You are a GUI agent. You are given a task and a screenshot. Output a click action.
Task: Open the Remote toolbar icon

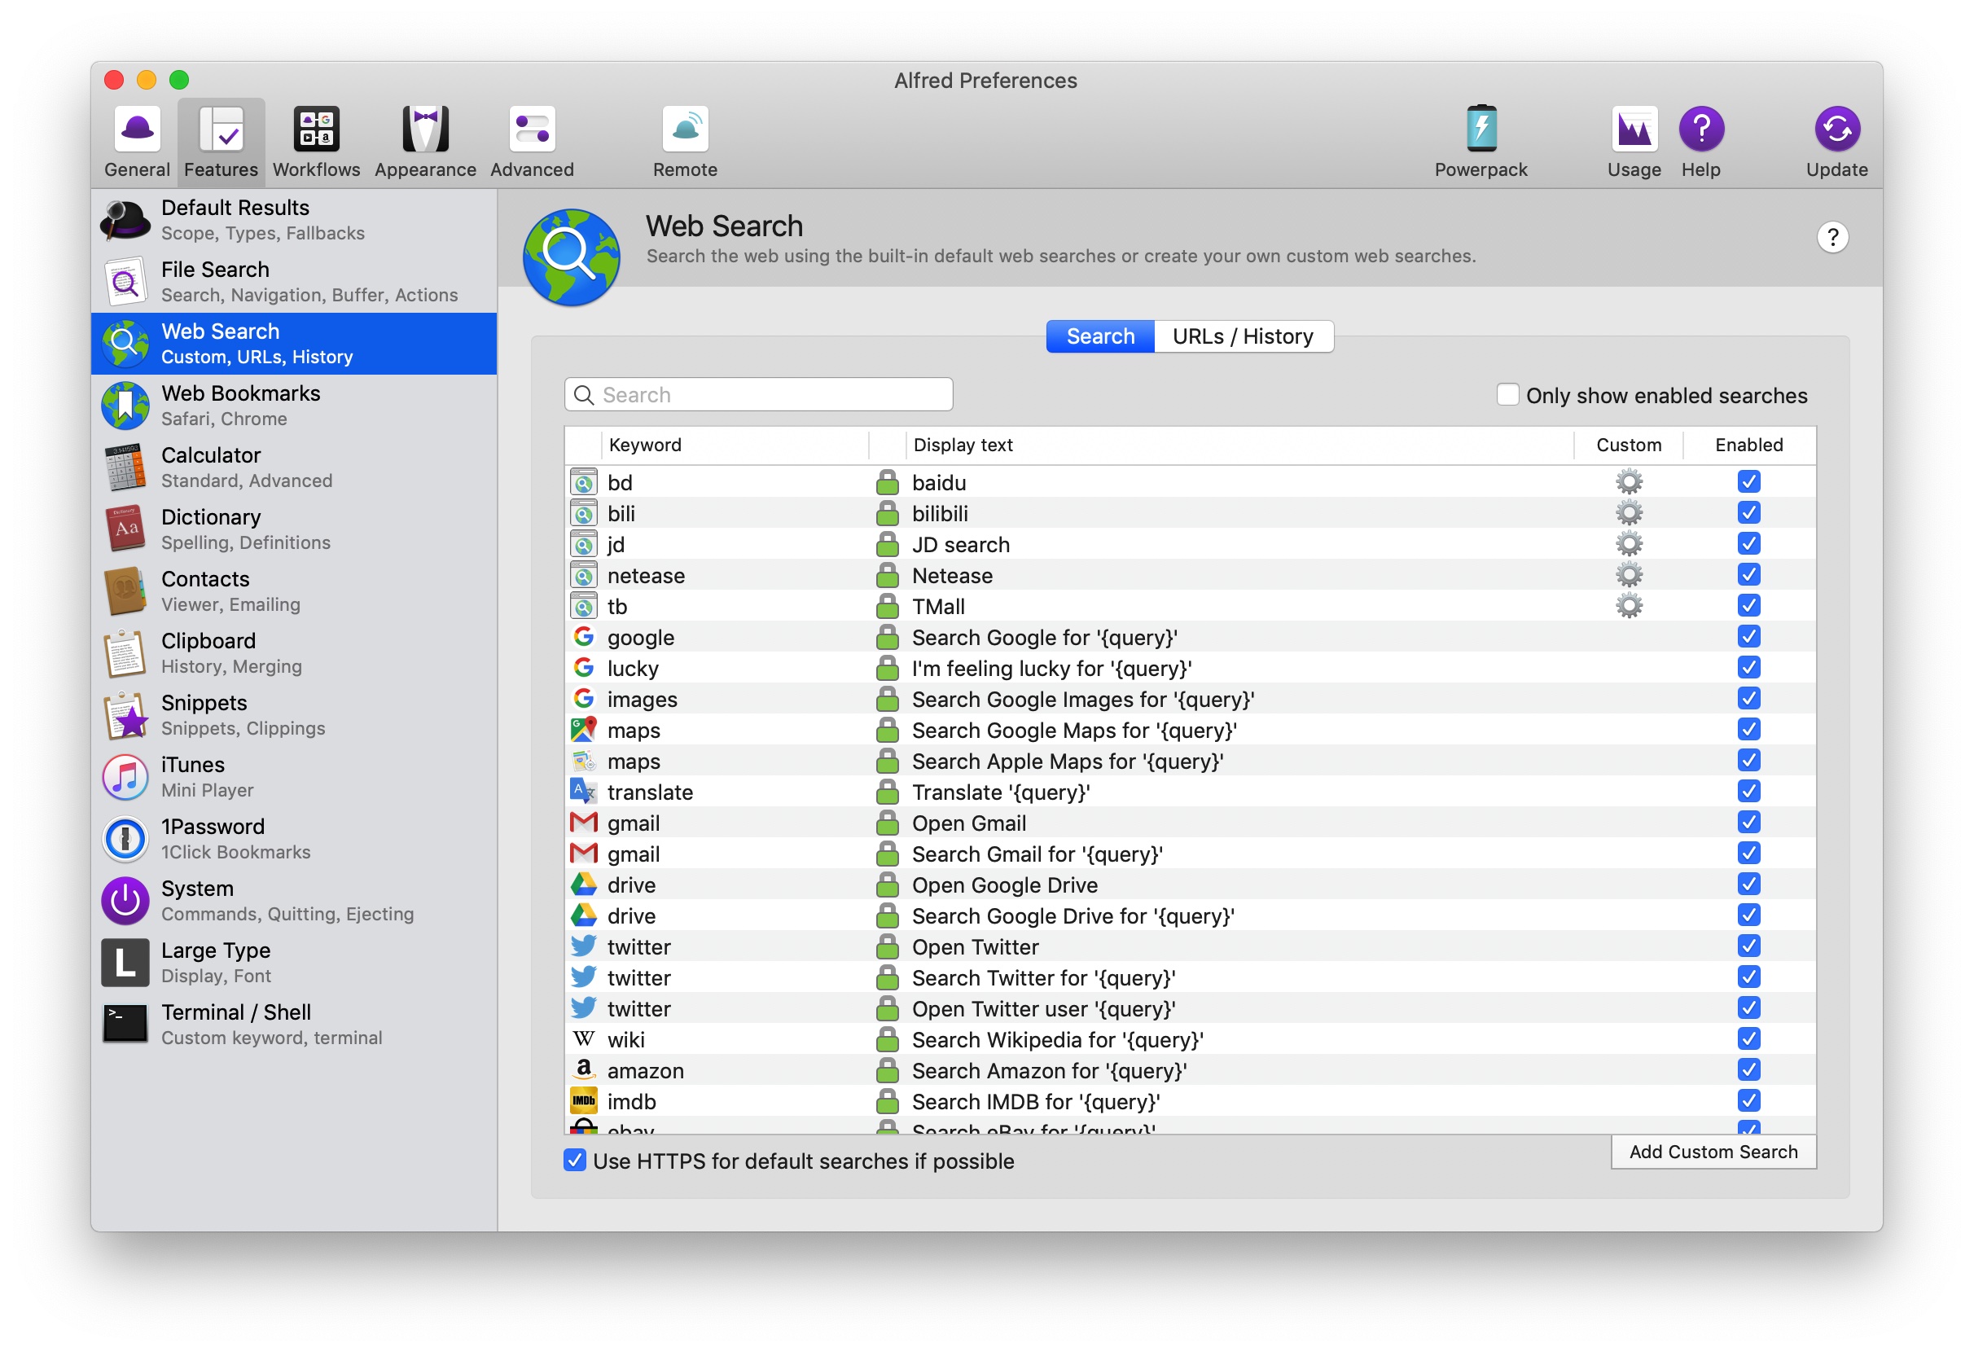pos(685,142)
